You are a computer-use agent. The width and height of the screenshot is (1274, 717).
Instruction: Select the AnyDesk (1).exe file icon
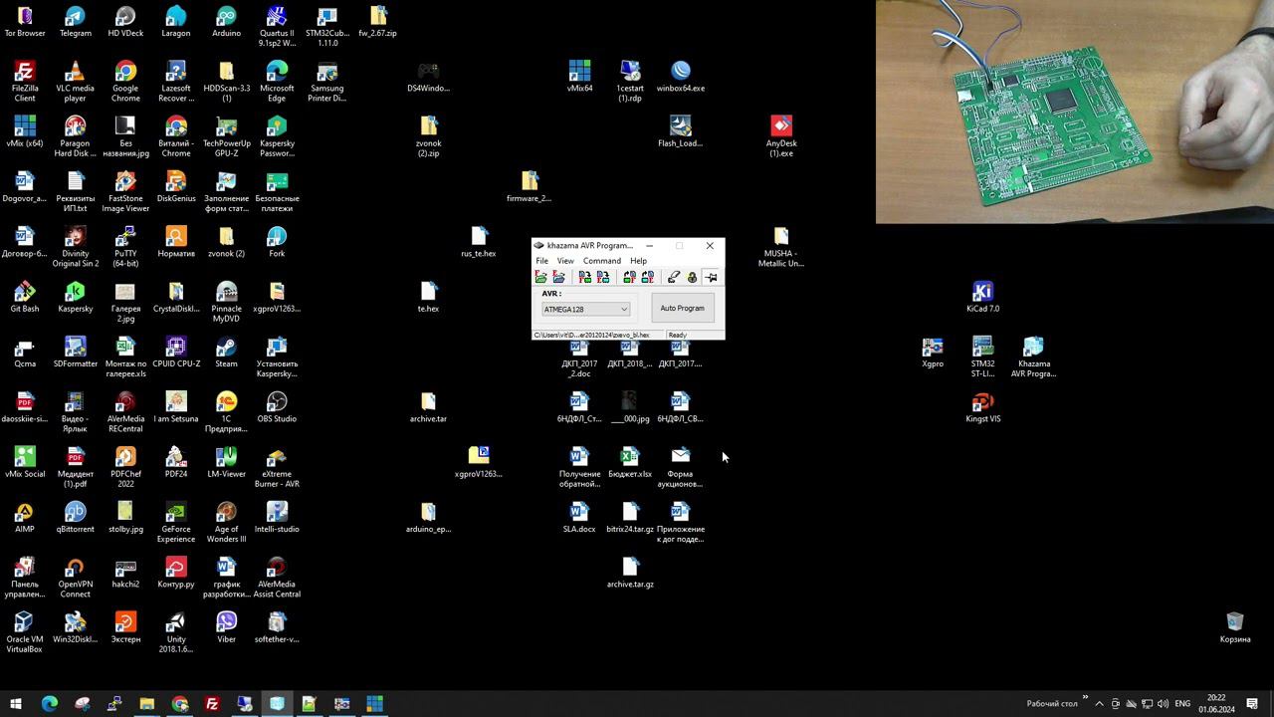[x=781, y=136]
